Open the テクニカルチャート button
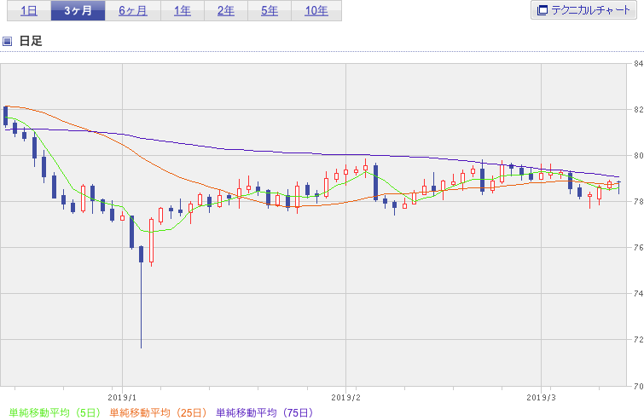 point(583,10)
